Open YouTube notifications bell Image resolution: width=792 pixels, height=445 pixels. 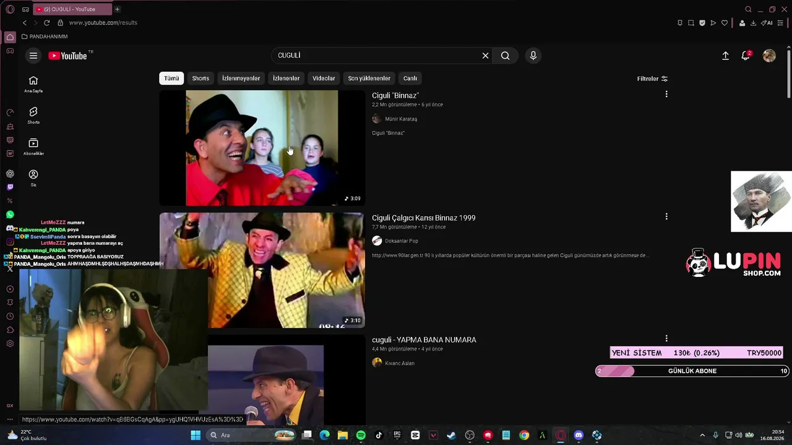coord(746,56)
